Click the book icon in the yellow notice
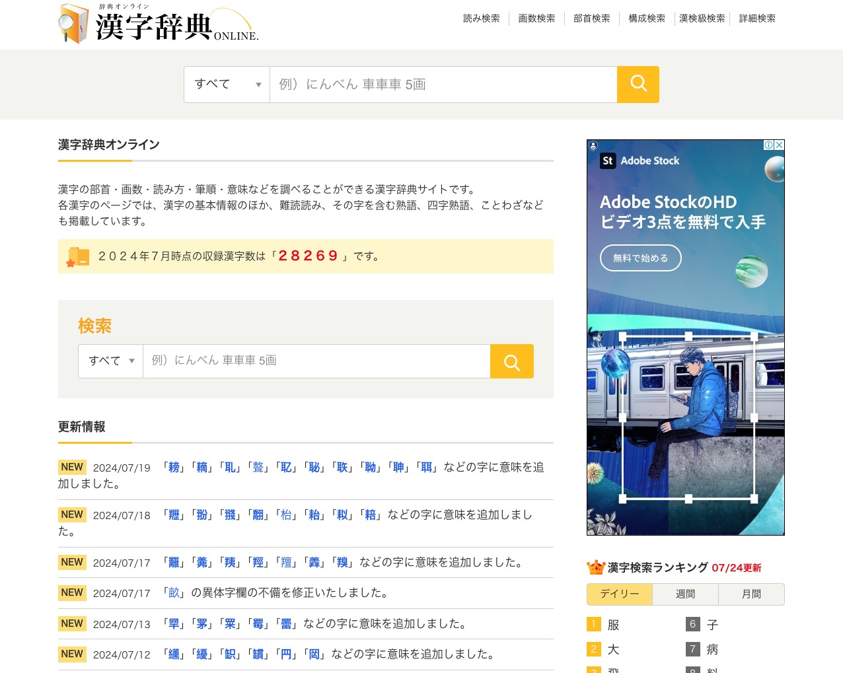The height and width of the screenshot is (673, 843). 78,256
